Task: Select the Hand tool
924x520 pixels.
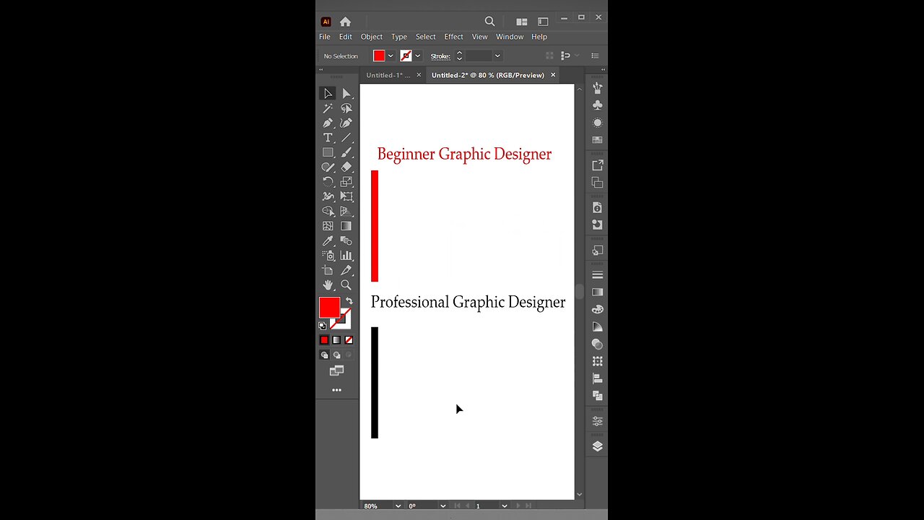Action: point(328,285)
